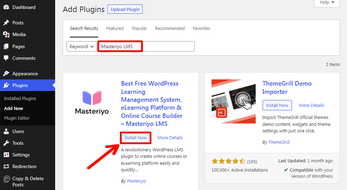
Task: Click the Add Plugins page heading
Action: coord(84,9)
